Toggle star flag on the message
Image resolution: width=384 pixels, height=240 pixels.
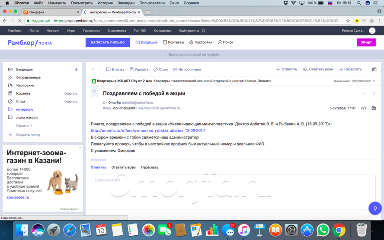(x=94, y=91)
